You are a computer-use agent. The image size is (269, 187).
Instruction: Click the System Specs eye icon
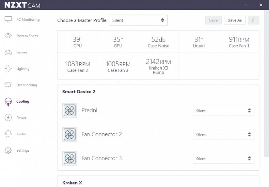[x=8, y=36]
